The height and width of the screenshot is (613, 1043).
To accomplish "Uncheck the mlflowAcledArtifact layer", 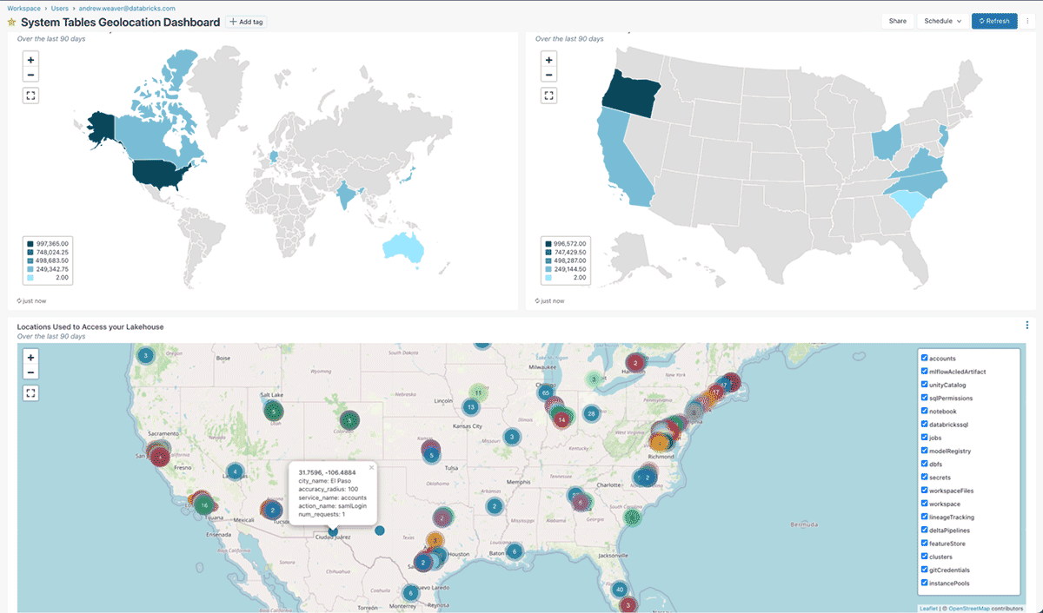I will 925,372.
